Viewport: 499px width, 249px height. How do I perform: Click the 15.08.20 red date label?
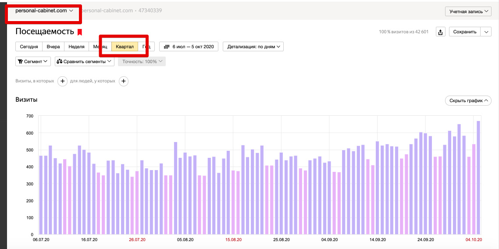(233, 239)
